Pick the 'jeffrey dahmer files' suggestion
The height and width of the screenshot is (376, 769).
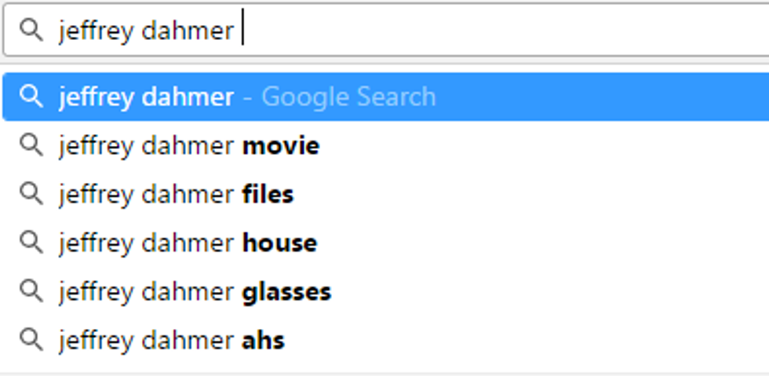point(176,195)
